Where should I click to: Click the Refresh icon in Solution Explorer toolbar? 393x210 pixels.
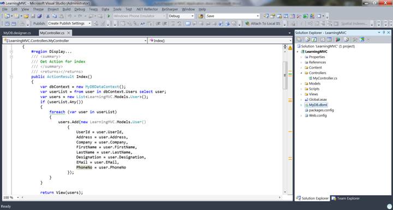(314, 40)
